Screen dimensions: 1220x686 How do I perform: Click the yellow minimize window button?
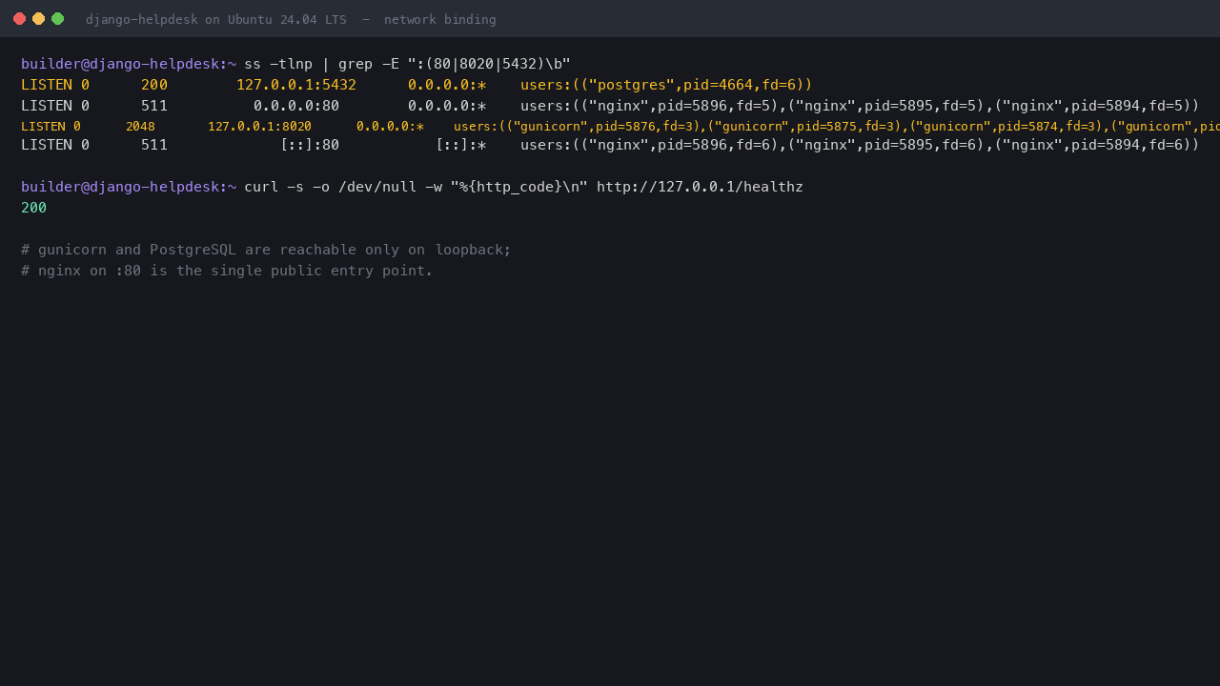(38, 19)
